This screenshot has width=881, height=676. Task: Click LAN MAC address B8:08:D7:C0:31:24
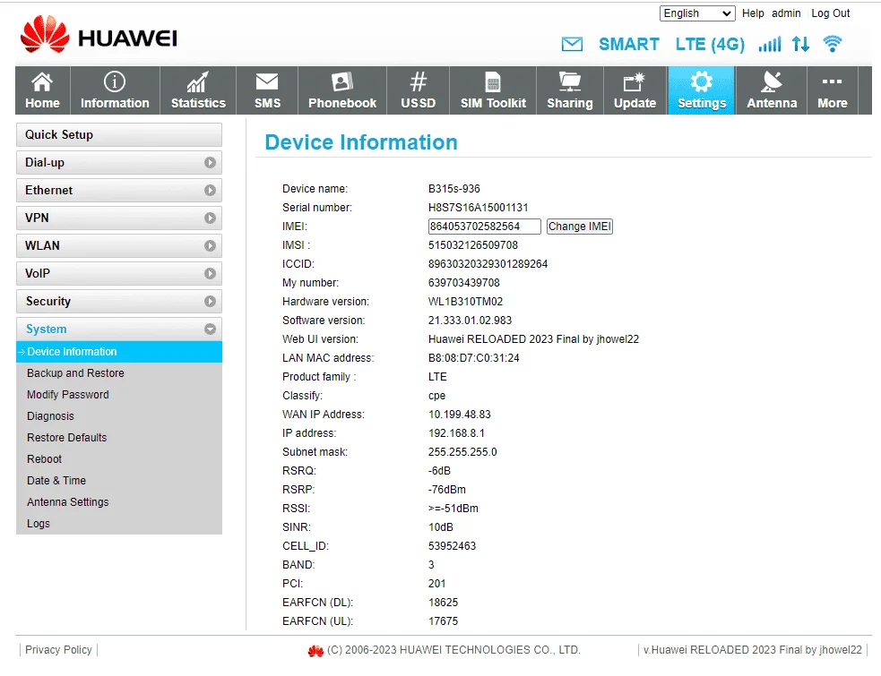point(473,358)
